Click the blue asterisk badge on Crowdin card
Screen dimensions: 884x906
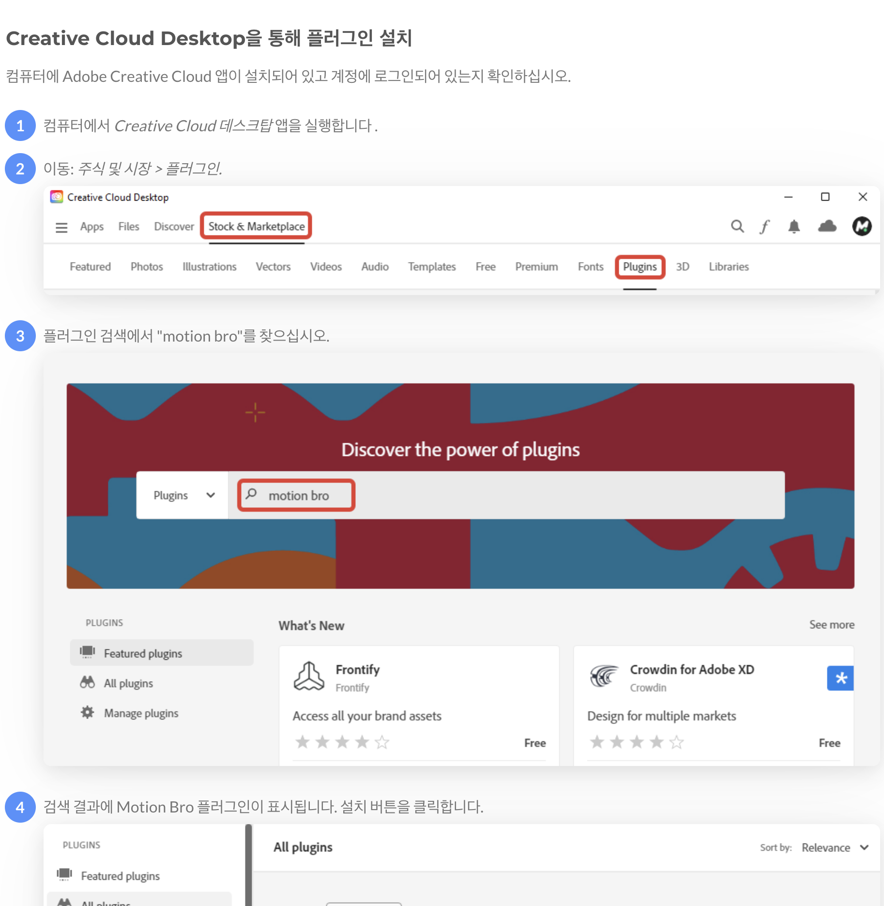coord(840,678)
